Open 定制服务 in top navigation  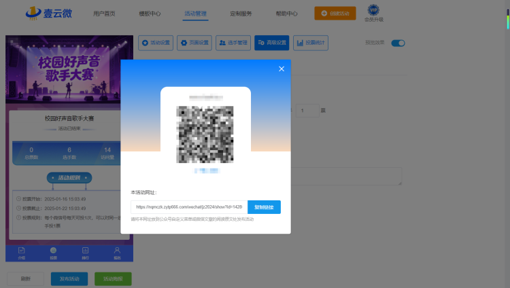(241, 14)
